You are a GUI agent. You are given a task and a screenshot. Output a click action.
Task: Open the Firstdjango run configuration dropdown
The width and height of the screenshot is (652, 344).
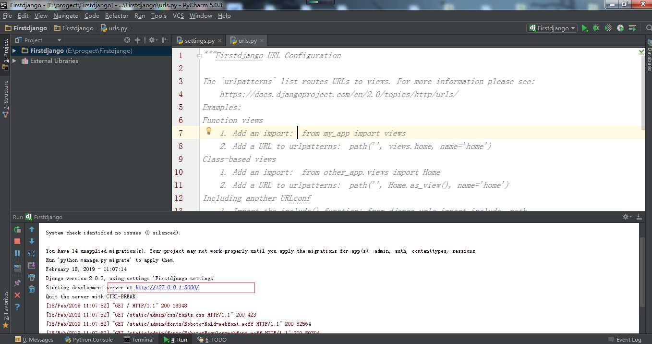tap(552, 28)
